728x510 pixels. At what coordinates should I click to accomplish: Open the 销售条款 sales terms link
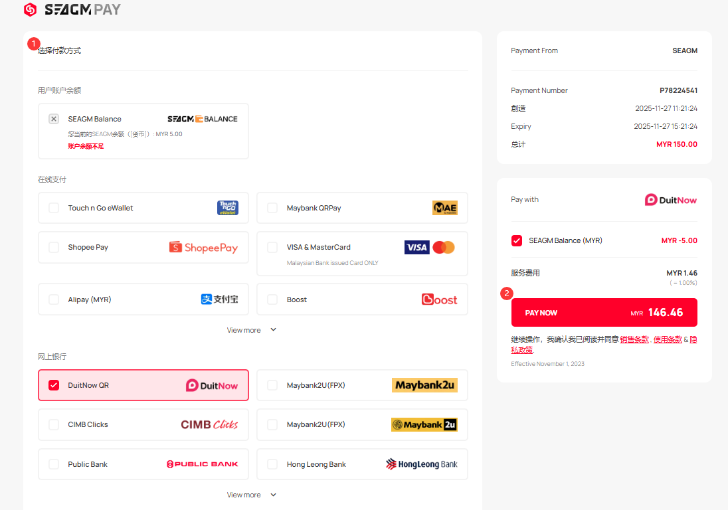tap(634, 339)
